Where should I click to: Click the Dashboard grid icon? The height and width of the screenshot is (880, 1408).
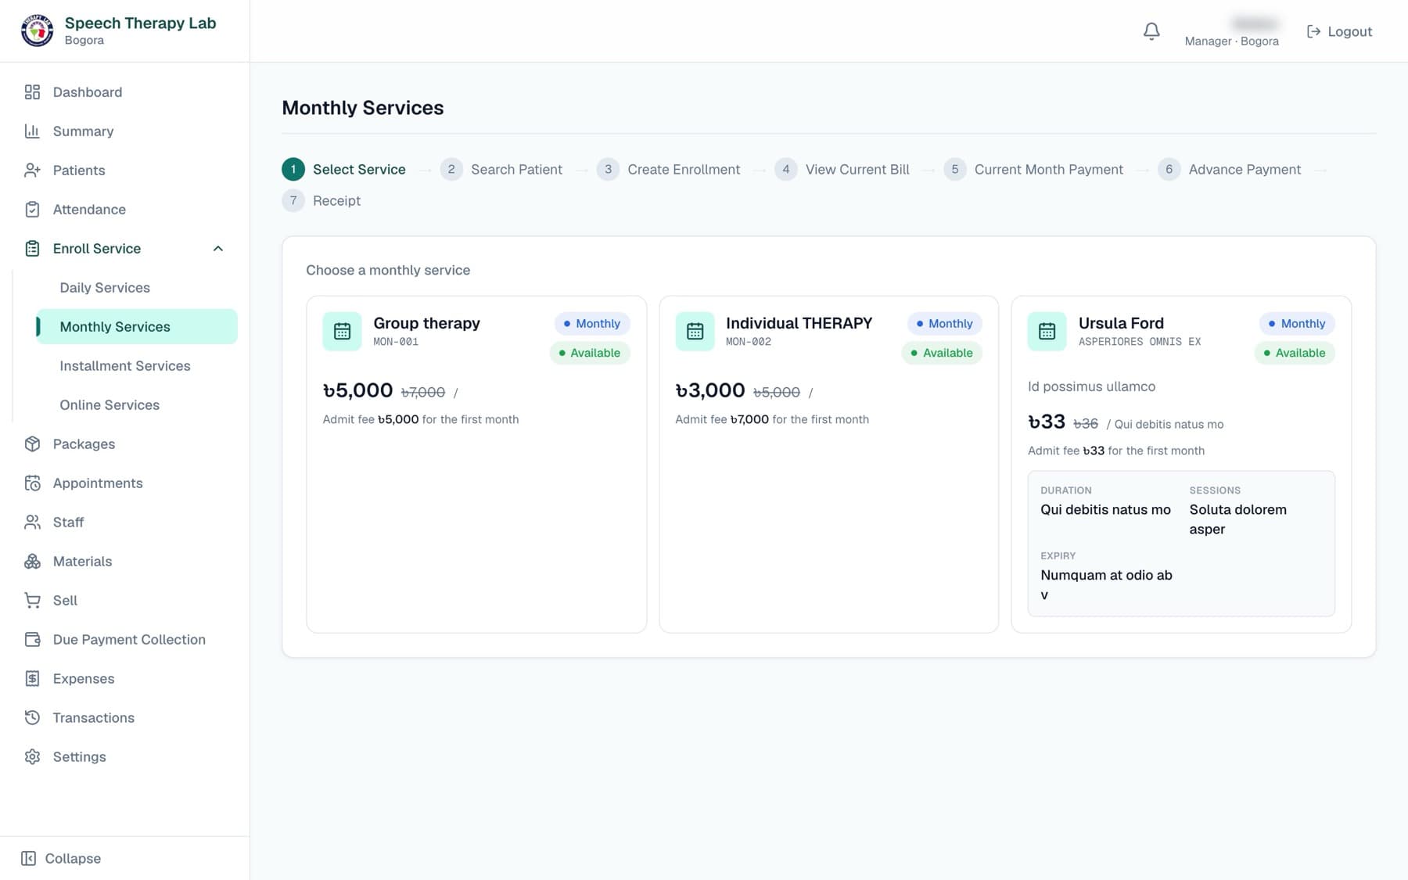coord(32,92)
